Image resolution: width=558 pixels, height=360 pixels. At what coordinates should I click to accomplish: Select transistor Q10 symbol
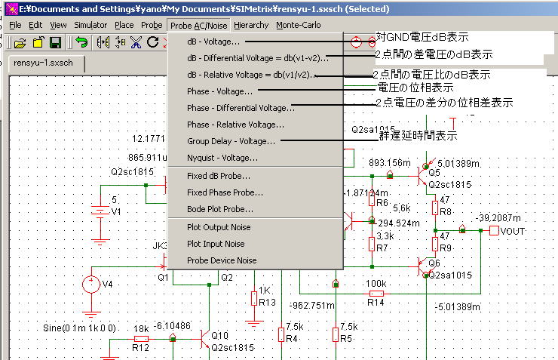click(205, 339)
